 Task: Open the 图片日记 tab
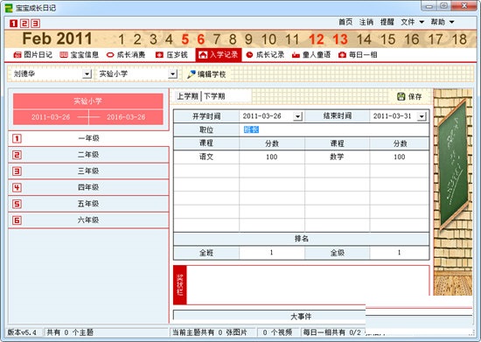33,55
